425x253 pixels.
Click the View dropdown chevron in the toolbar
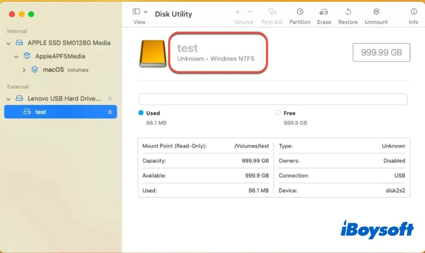(x=146, y=12)
